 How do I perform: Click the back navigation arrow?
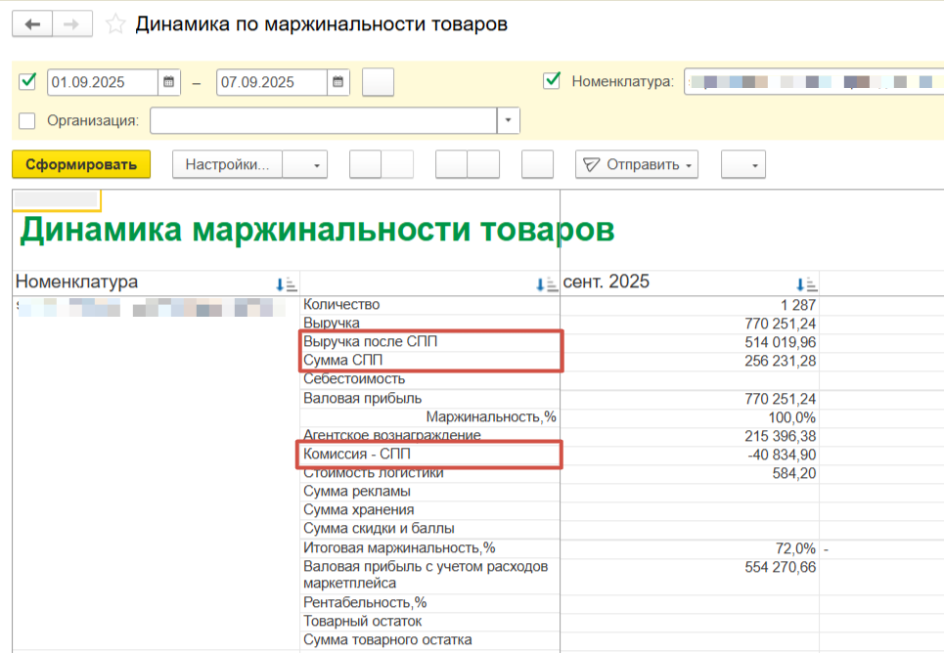click(x=33, y=24)
